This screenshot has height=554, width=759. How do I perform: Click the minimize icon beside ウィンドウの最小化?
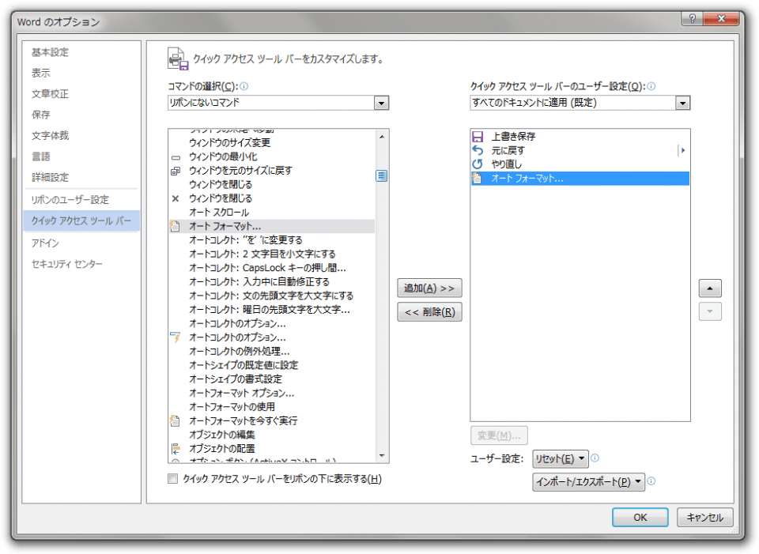pos(176,157)
